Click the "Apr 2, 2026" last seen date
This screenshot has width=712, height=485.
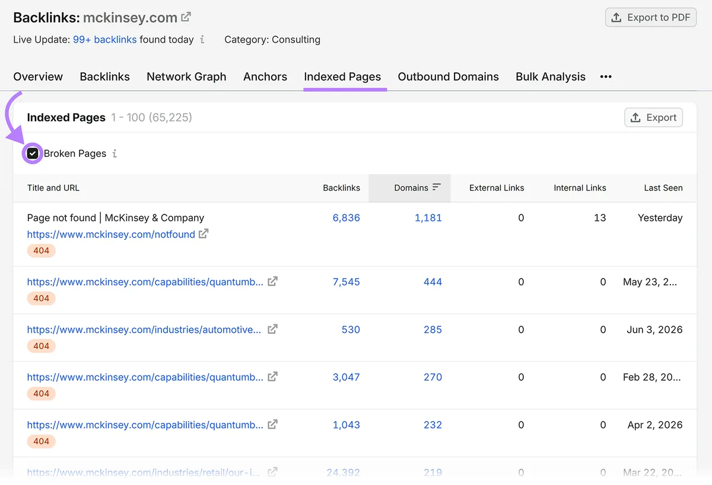click(655, 425)
